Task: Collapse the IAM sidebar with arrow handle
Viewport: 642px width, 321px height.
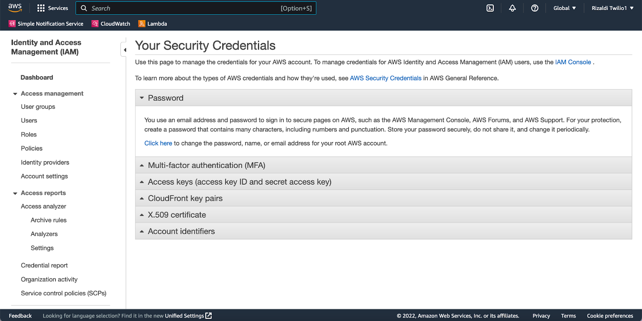Action: tap(124, 50)
